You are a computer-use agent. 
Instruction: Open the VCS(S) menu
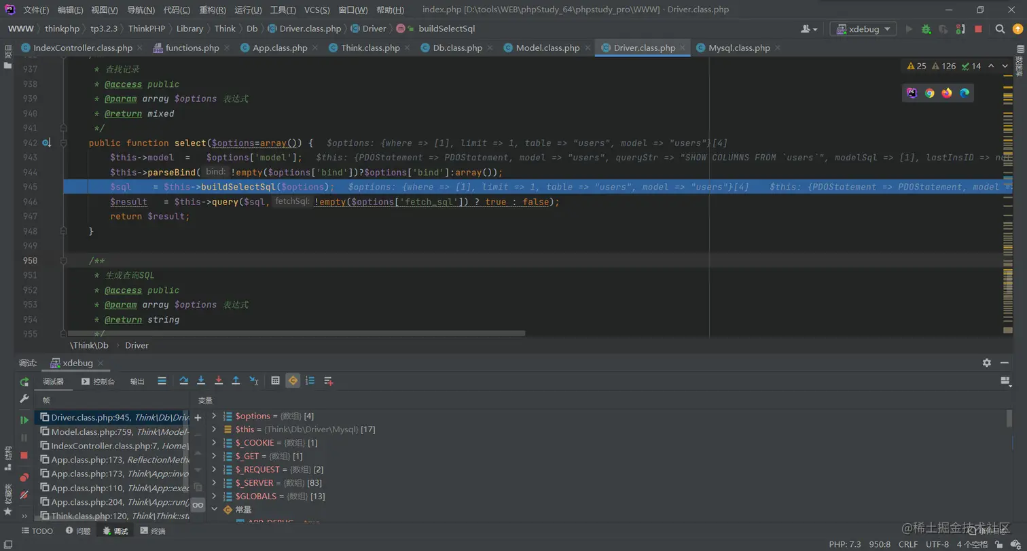[x=317, y=10]
